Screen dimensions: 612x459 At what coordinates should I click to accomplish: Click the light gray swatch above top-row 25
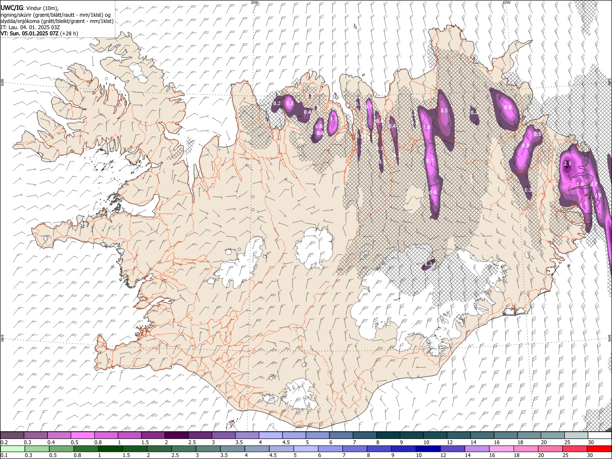(576, 436)
